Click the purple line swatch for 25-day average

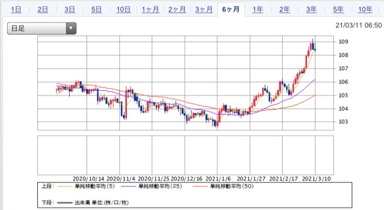(129, 186)
